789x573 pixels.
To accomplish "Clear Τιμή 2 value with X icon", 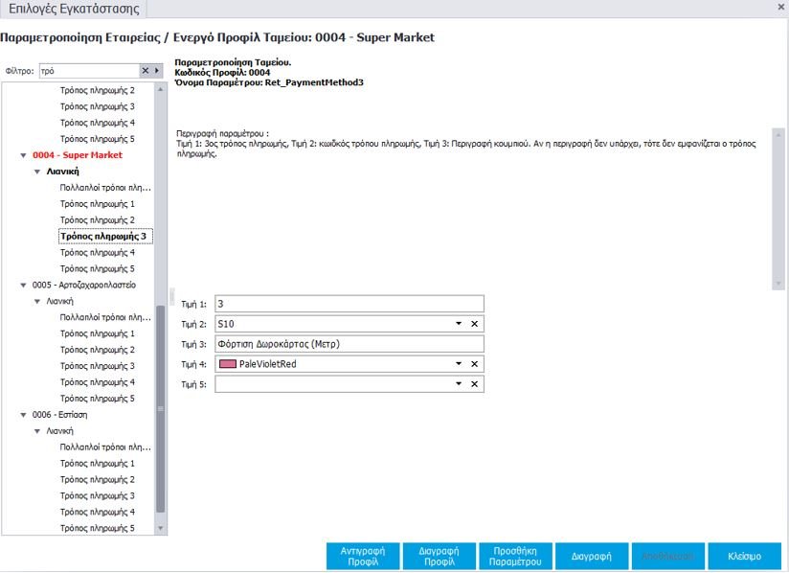I will [x=474, y=324].
